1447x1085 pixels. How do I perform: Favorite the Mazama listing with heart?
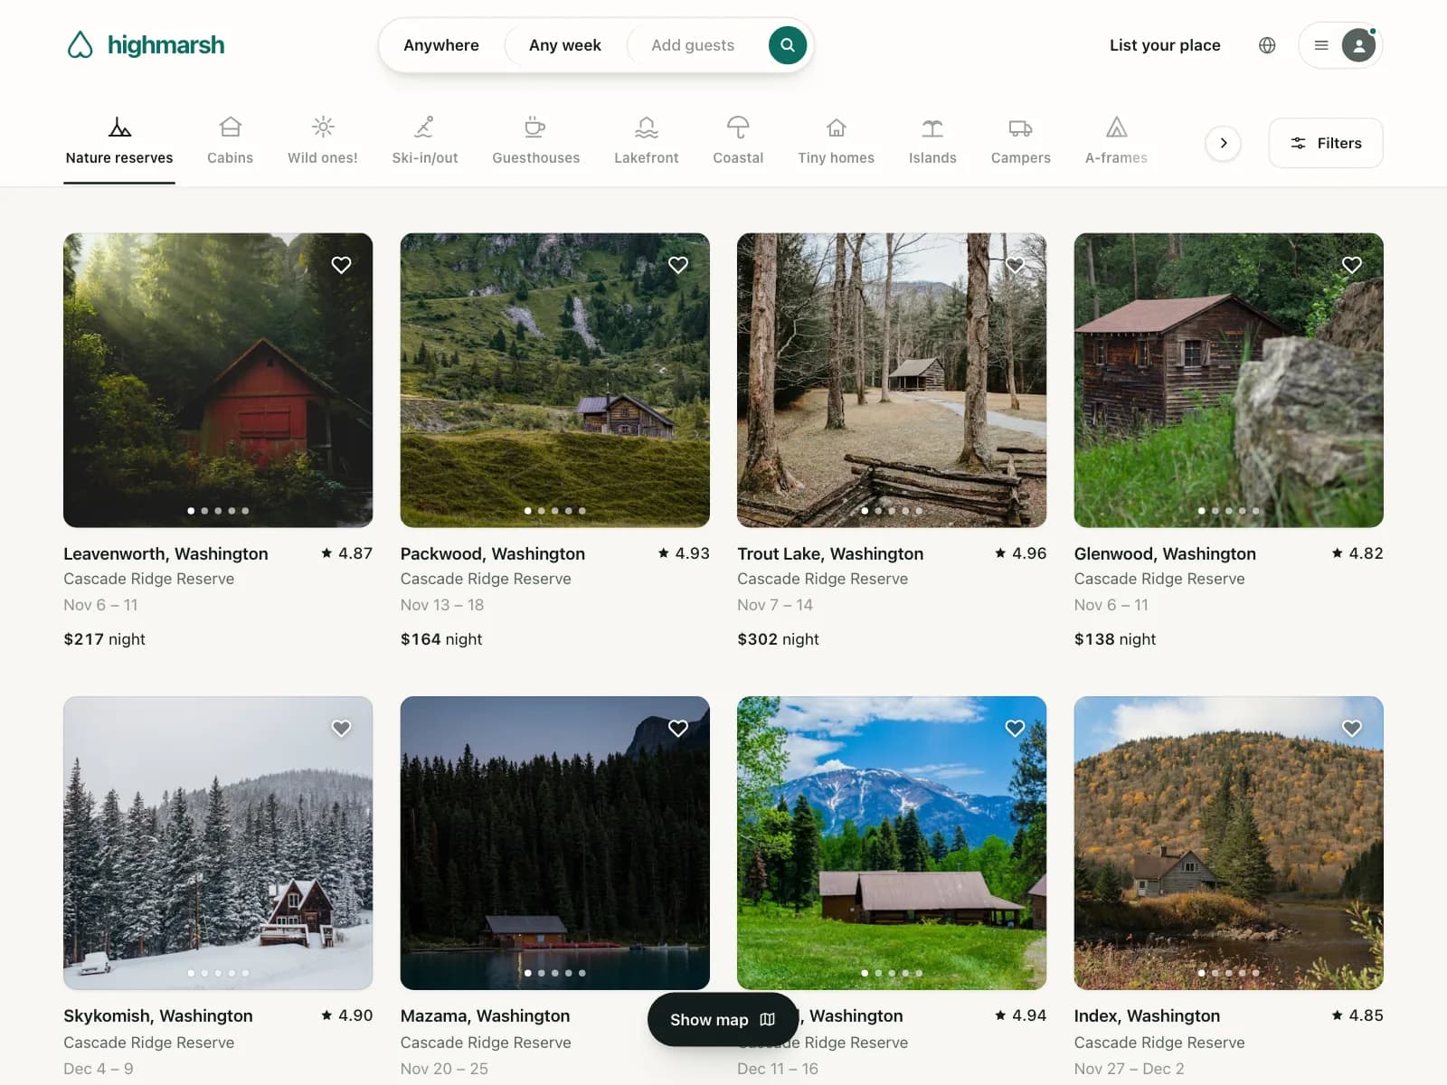coord(678,728)
